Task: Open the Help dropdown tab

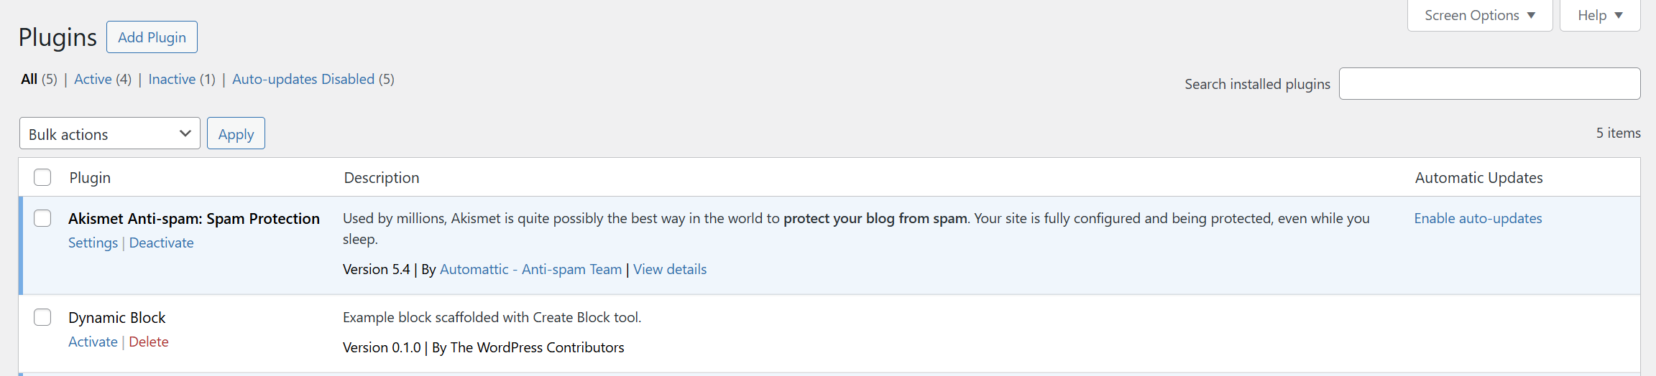Action: tap(1599, 15)
